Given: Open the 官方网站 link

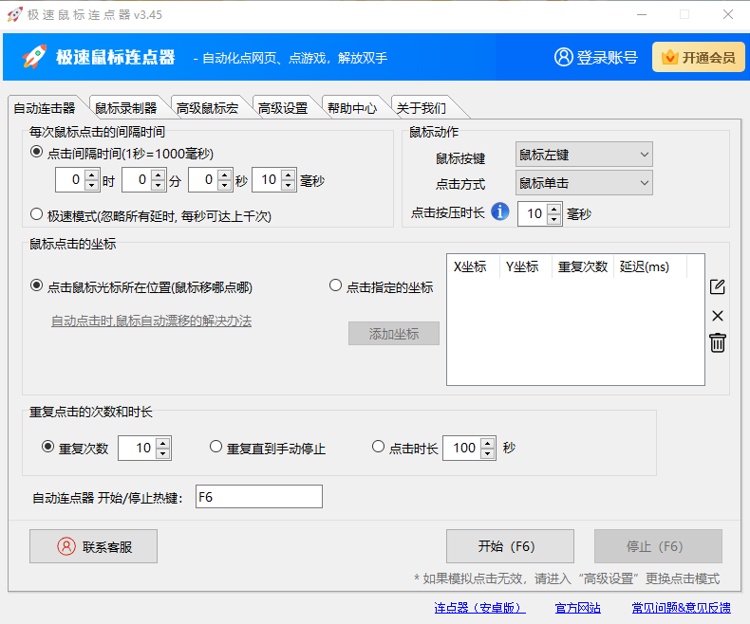Looking at the screenshot, I should [x=577, y=608].
